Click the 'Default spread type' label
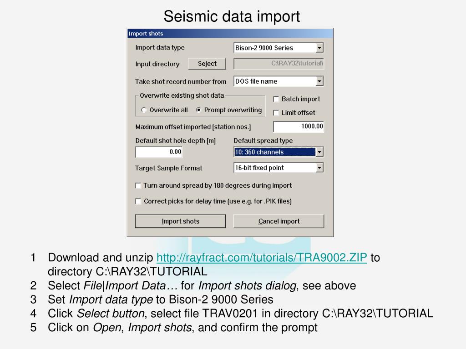466x349 pixels. (x=263, y=141)
